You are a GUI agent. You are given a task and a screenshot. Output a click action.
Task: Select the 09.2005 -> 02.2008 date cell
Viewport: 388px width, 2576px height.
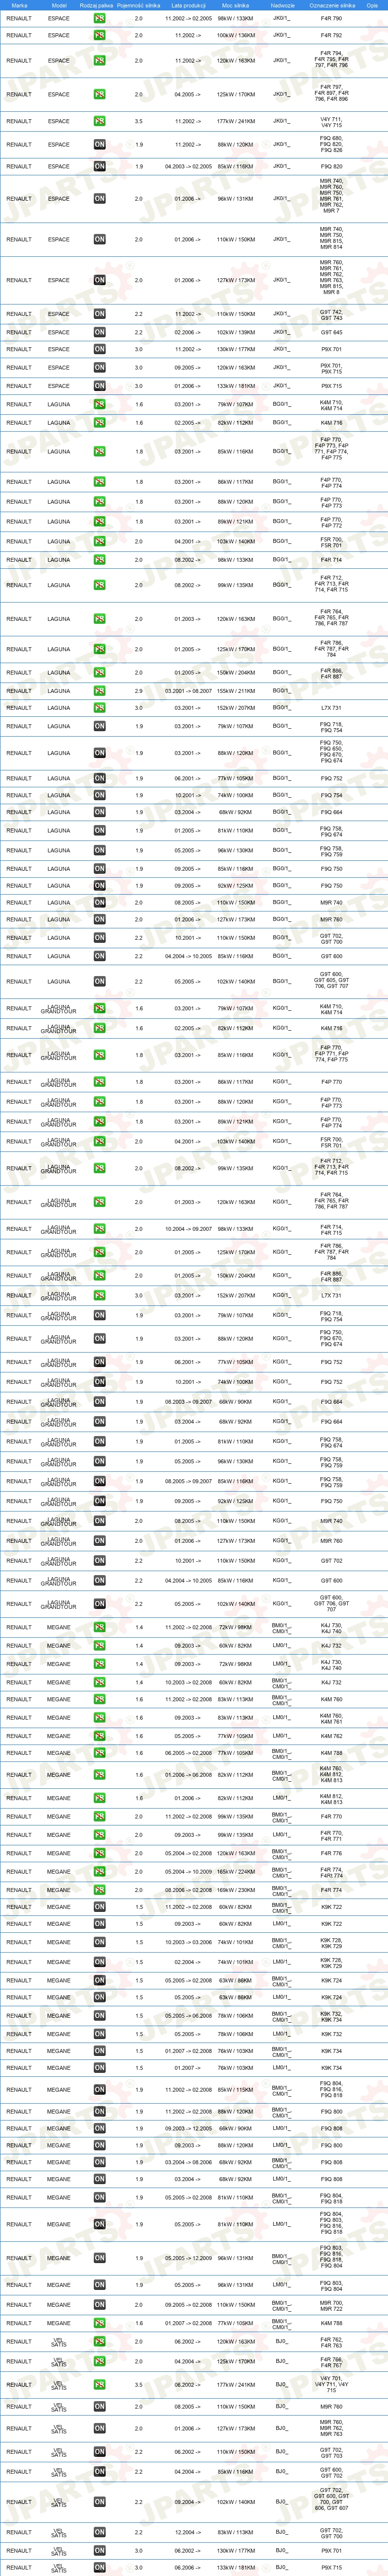click(188, 2305)
